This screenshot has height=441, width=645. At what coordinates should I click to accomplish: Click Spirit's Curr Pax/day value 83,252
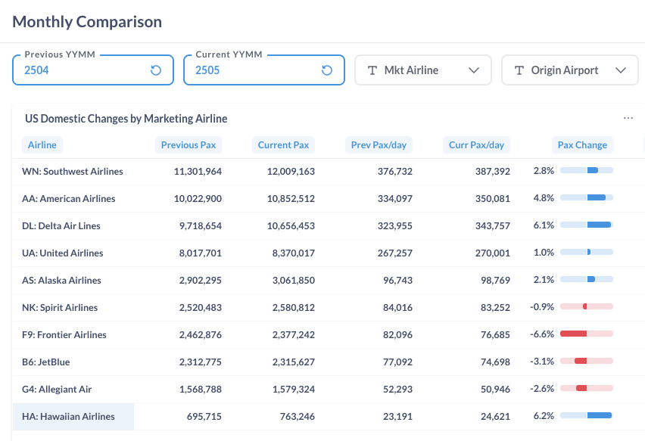point(495,307)
